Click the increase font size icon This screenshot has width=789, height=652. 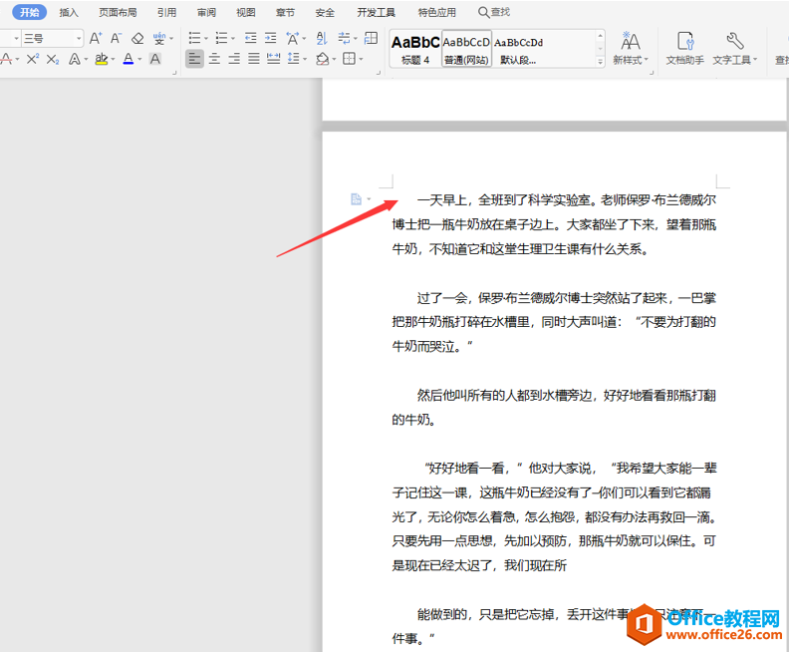point(95,38)
